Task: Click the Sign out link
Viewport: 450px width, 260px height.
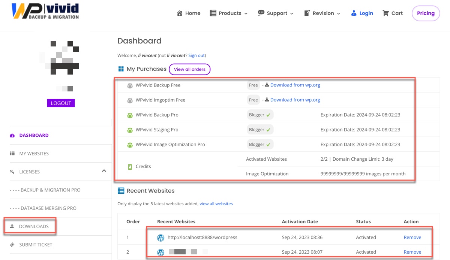Action: tap(196, 55)
